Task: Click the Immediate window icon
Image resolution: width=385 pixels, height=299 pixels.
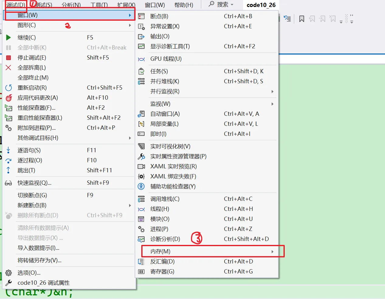Action: [141, 134]
